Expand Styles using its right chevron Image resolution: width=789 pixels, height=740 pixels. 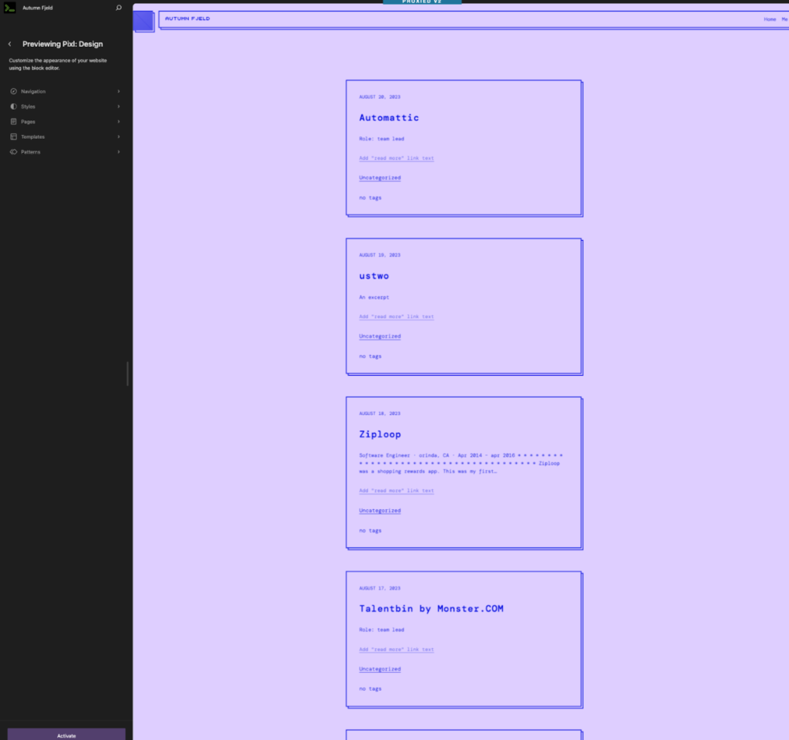click(118, 106)
